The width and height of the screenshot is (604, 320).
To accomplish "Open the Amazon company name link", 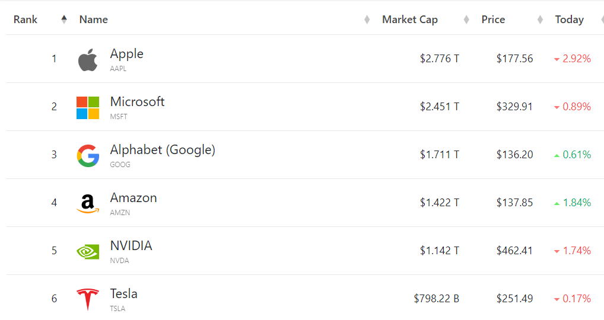I will pos(133,198).
